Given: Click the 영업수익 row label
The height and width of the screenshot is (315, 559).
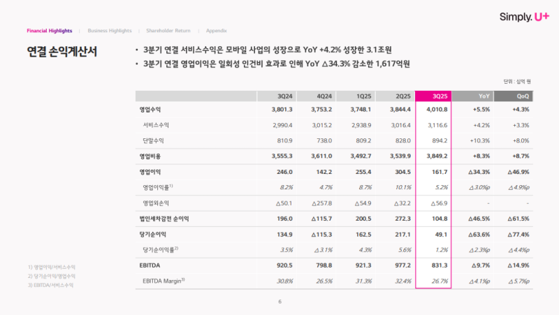Looking at the screenshot, I should pos(152,110).
